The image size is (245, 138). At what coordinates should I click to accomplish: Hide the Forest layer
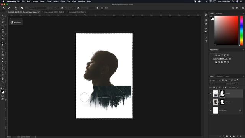[211, 94]
